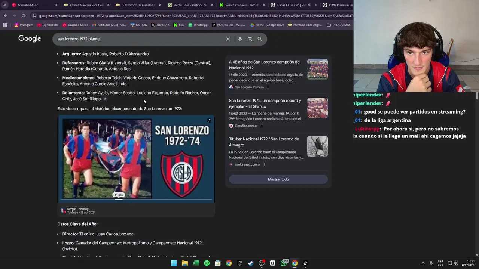Clear the Google search box text
479x269 pixels.
click(228, 39)
